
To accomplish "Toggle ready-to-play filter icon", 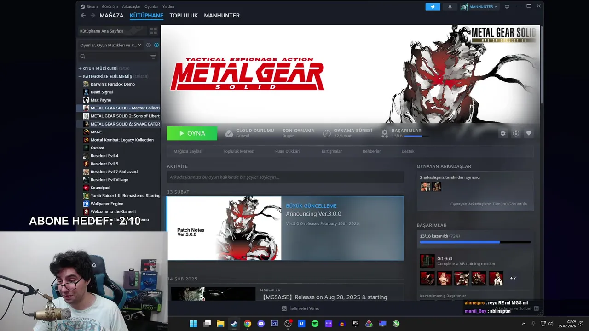I will (156, 45).
